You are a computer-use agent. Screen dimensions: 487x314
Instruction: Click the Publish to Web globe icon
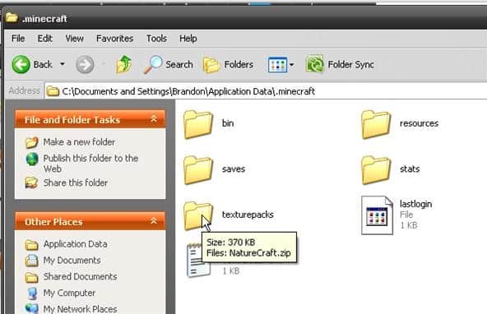32,159
